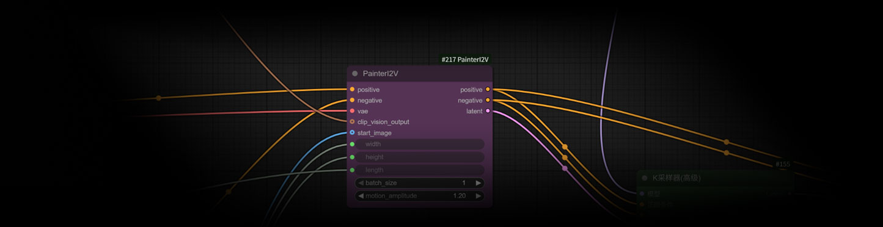The image size is (883, 227).
Task: Click the positive output port on PainterI2V
Action: coord(488,90)
